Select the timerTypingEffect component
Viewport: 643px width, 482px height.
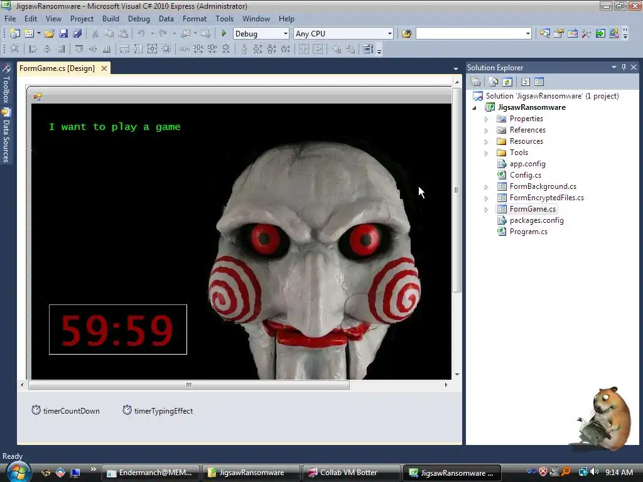coord(158,410)
